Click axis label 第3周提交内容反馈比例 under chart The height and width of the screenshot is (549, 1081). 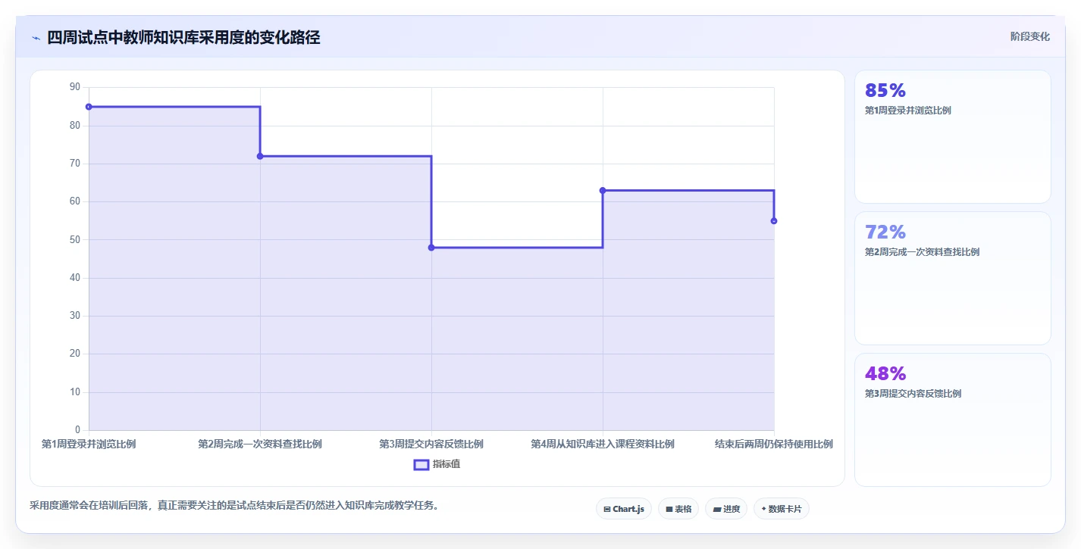click(431, 444)
